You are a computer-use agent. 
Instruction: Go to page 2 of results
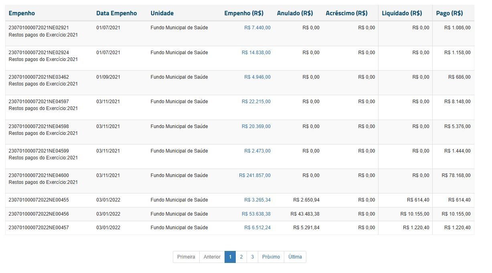[241, 257]
